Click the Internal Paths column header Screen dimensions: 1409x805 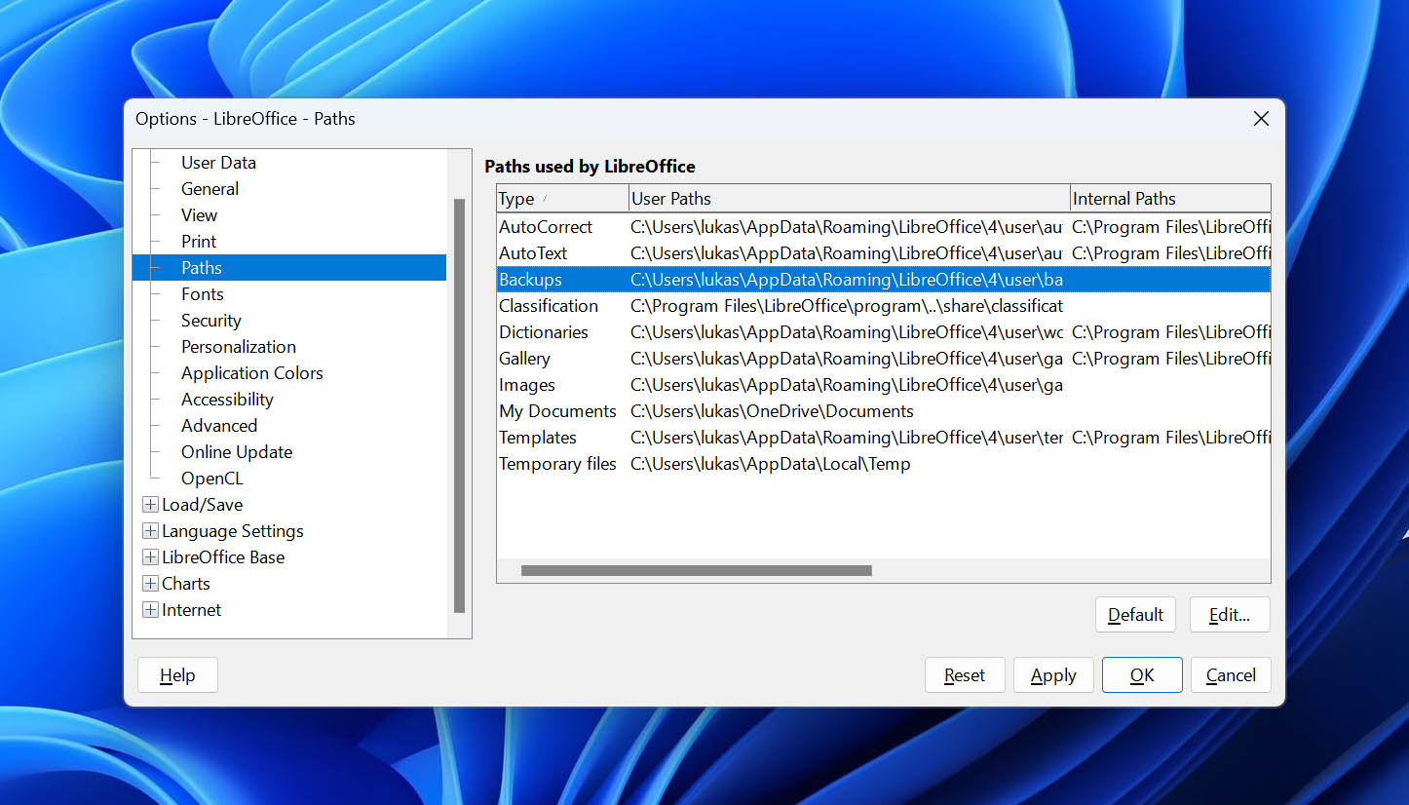click(1170, 199)
